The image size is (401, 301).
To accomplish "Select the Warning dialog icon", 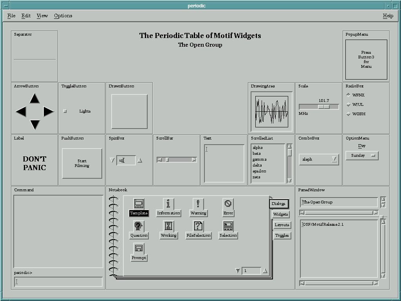I will (x=198, y=204).
